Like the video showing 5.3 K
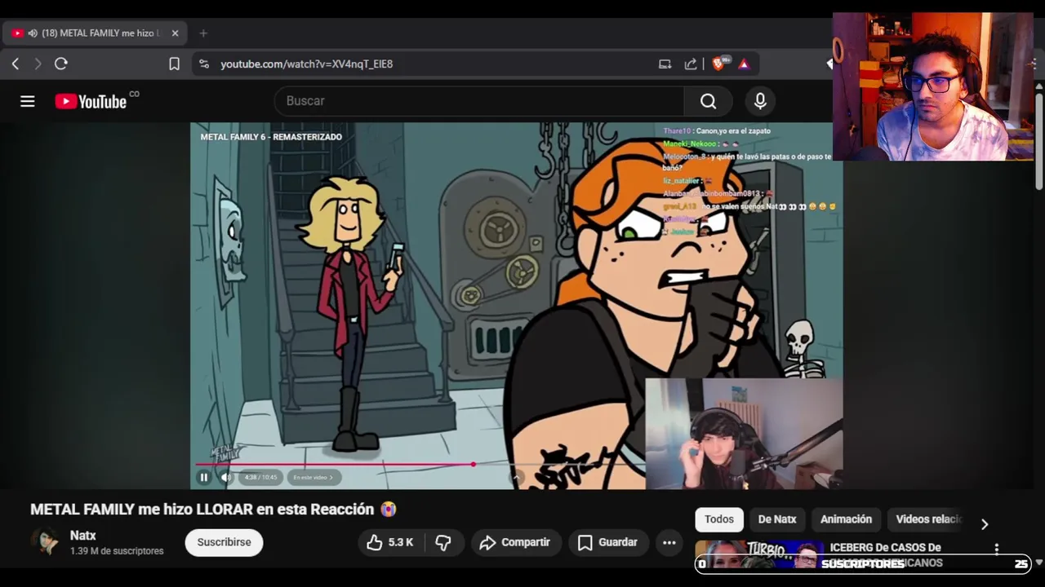1045x587 pixels. pyautogui.click(x=390, y=542)
